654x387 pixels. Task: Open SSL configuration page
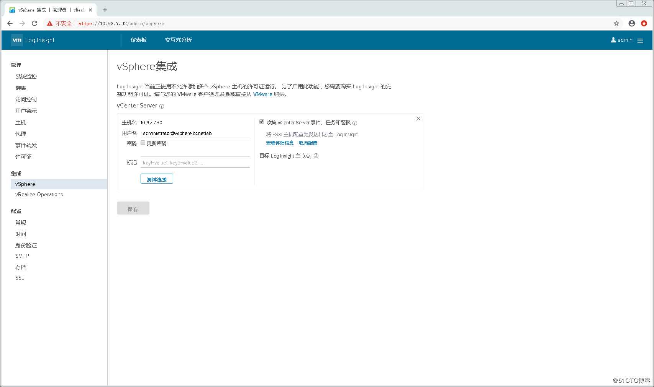tap(20, 278)
